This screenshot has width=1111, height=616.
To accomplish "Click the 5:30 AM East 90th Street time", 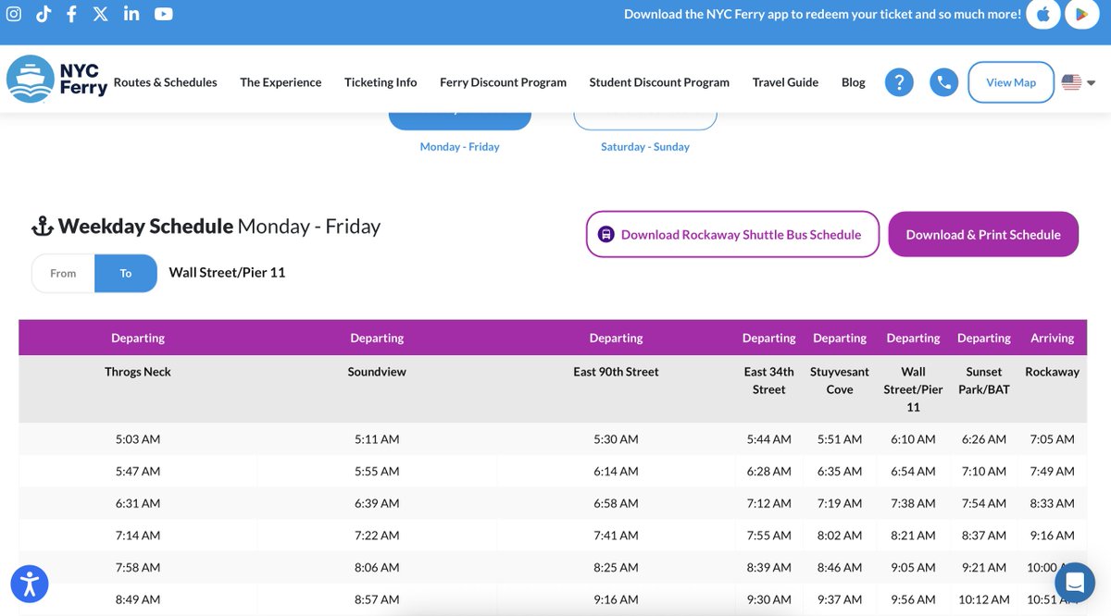I will point(616,439).
